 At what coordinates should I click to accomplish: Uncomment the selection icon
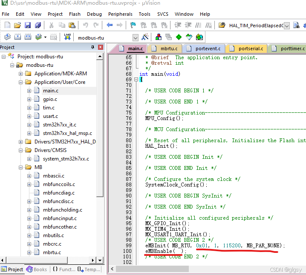209,25
